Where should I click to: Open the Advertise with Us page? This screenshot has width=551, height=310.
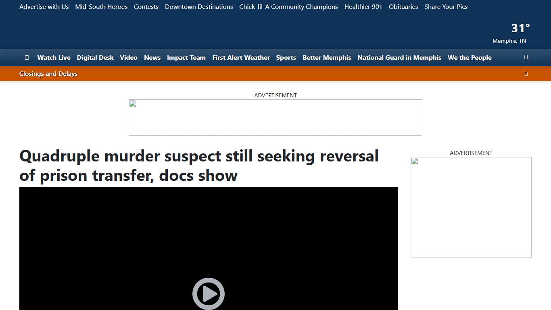tap(44, 6)
